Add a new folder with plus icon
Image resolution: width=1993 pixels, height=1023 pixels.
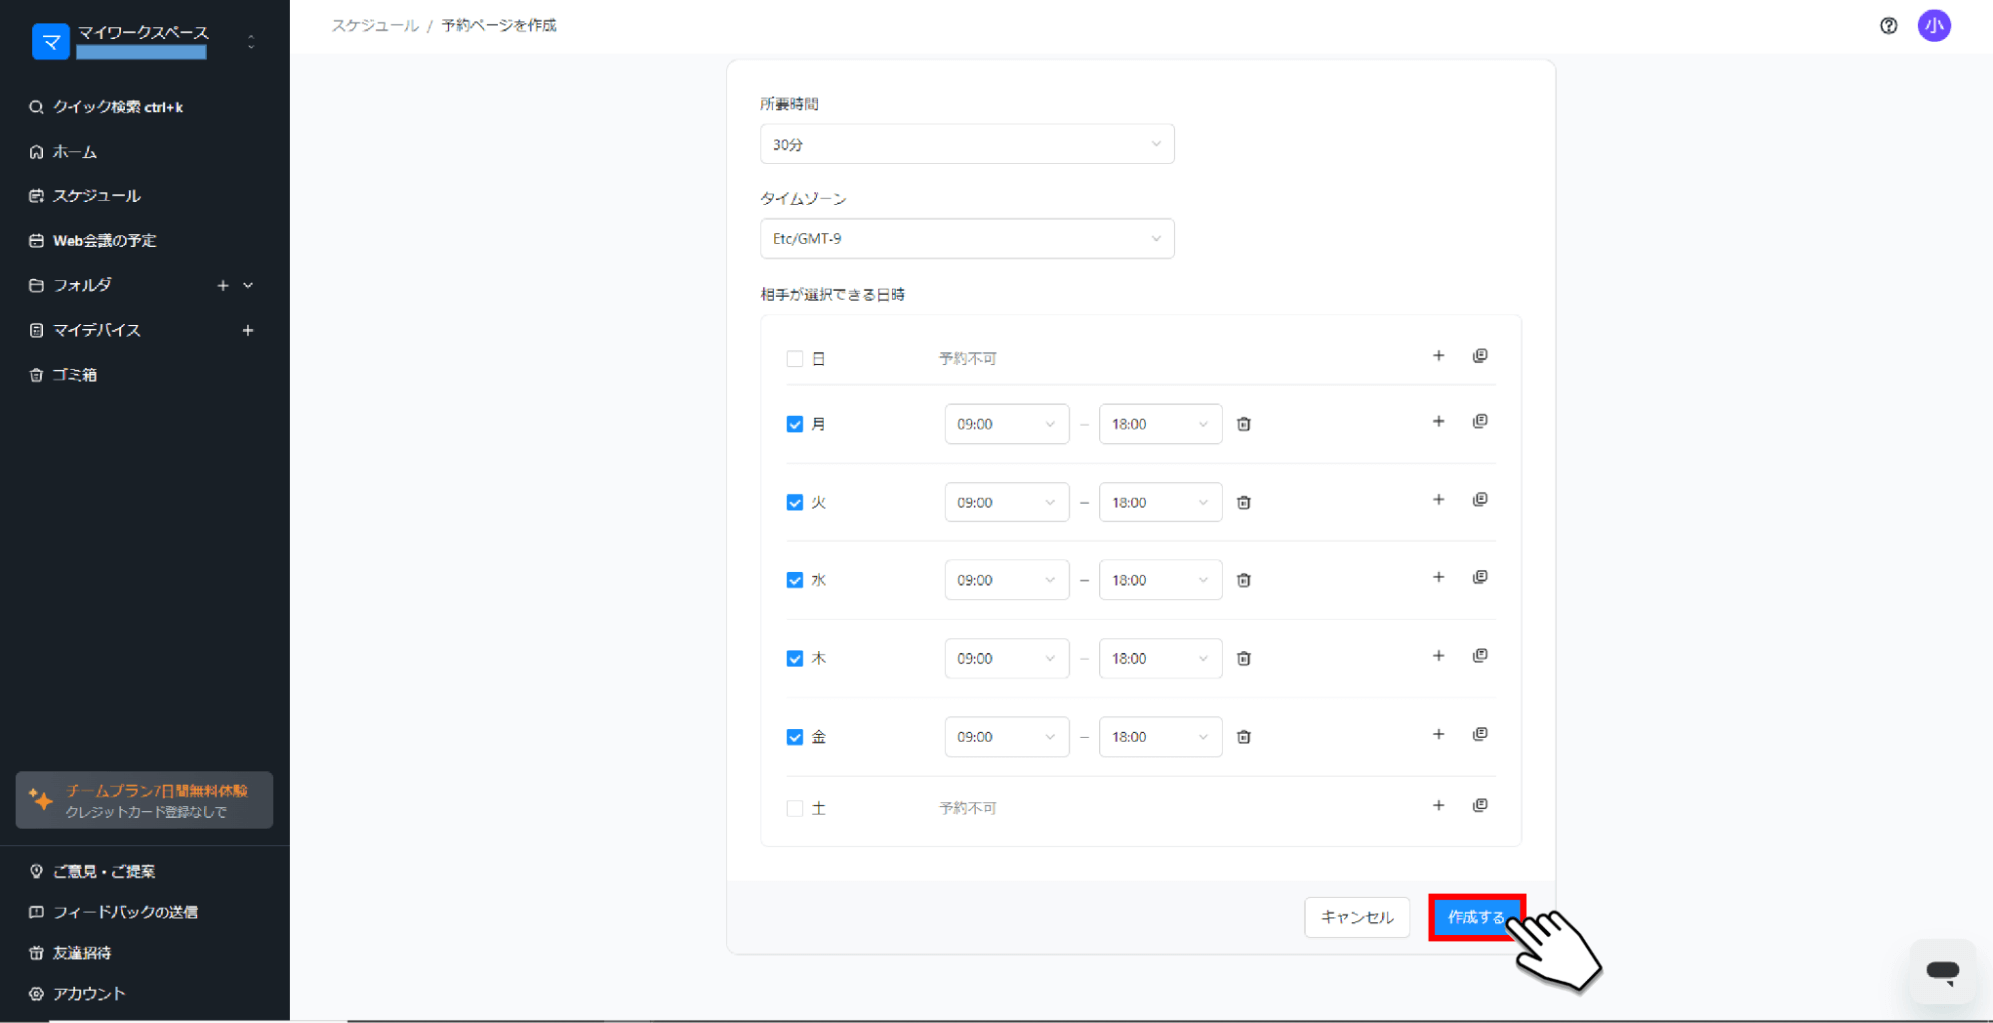[223, 286]
